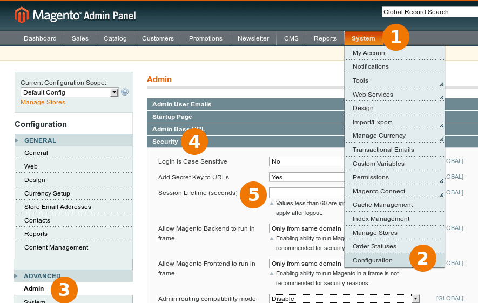
Task: Open Login is Case Sensitive dropdown
Action: [x=307, y=161]
